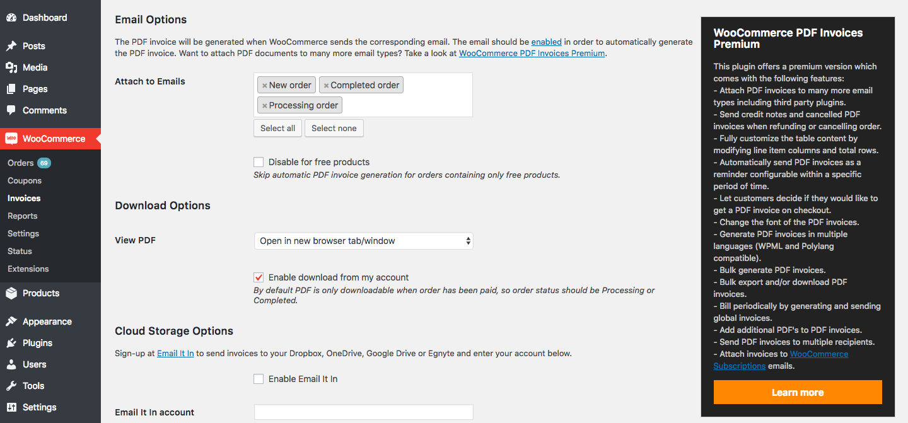Go to the Posts menu
This screenshot has width=908, height=423.
pyautogui.click(x=50, y=46)
